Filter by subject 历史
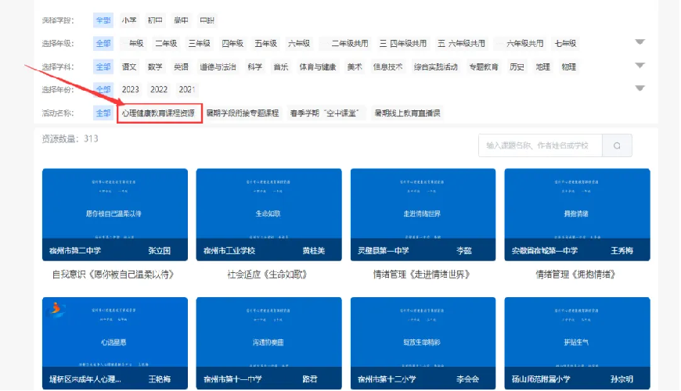Viewport: 681px width, 391px height. click(517, 66)
